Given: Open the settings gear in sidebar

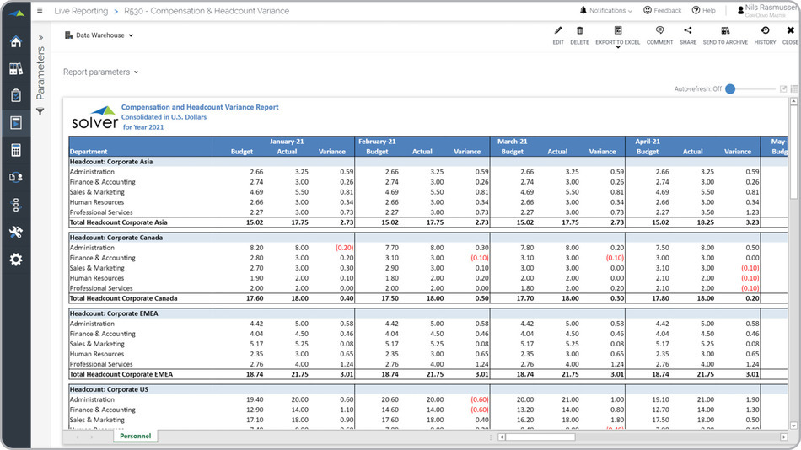Looking at the screenshot, I should [x=15, y=260].
